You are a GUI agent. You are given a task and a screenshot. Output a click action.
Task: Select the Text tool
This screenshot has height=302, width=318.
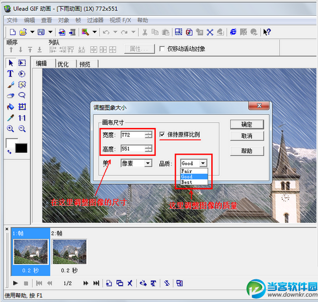[x=11, y=74]
